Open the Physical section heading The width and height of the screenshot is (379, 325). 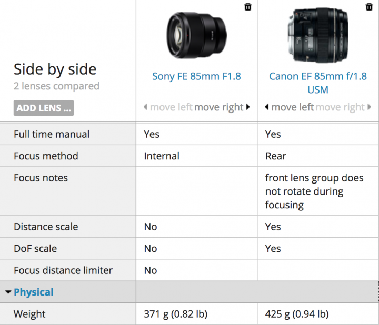click(34, 292)
